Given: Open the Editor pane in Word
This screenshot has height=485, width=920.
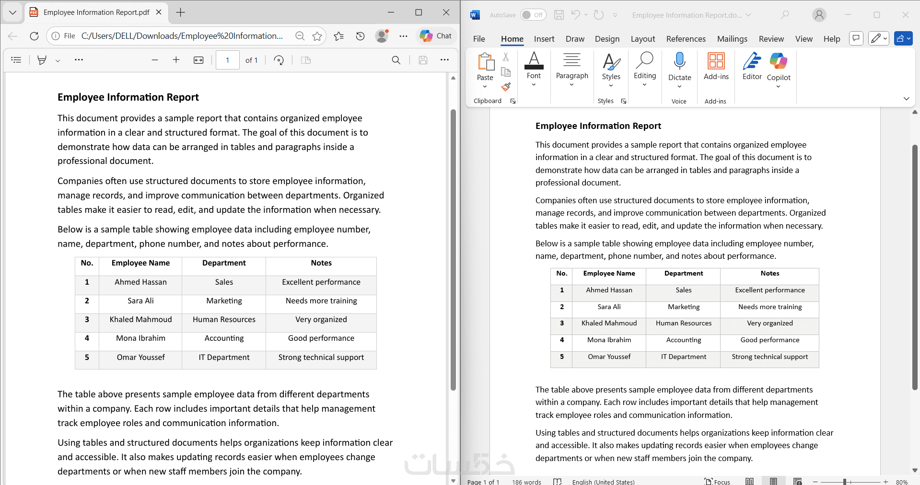Looking at the screenshot, I should [752, 61].
